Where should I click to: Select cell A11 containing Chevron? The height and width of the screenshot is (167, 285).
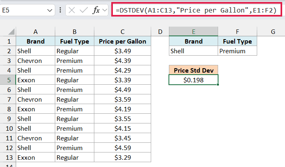click(x=35, y=138)
